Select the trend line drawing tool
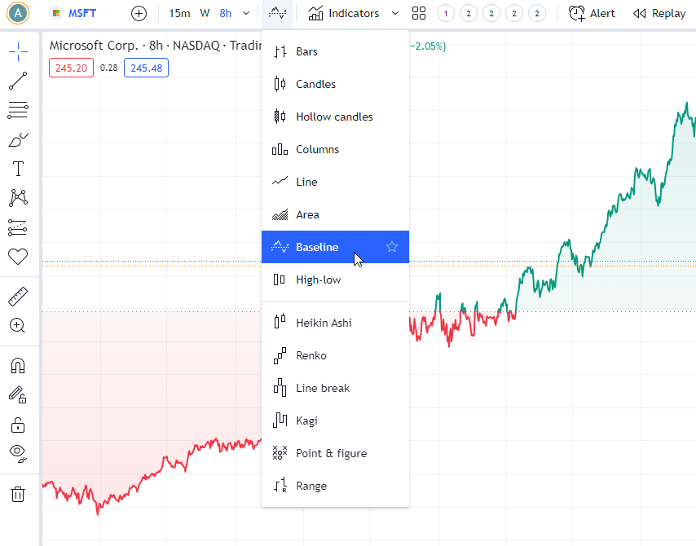696x546 pixels. coord(18,81)
